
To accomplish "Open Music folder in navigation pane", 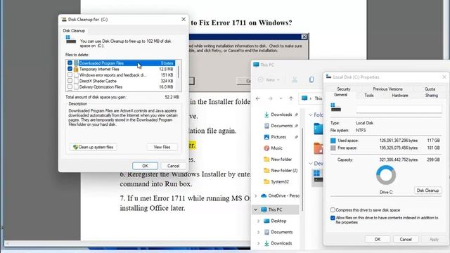I will [276, 148].
